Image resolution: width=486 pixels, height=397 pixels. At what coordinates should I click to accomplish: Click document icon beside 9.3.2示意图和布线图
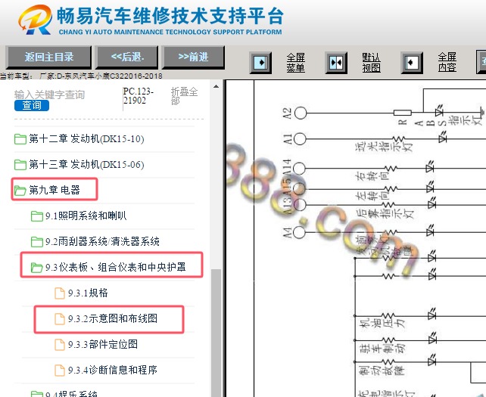pyautogui.click(x=60, y=318)
